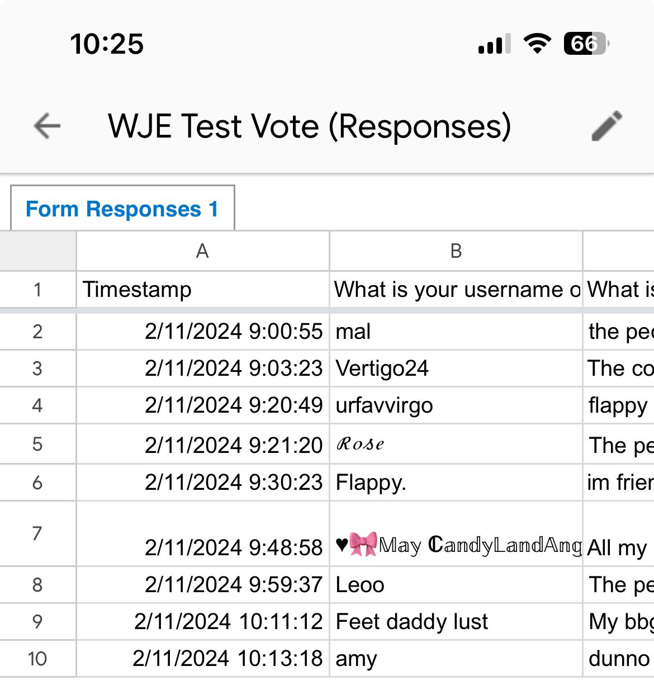The width and height of the screenshot is (654, 690).
Task: Open the Form Responses 1 sheet tab
Action: pyautogui.click(x=122, y=209)
